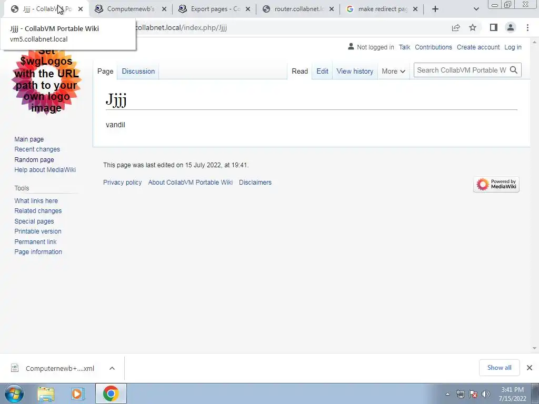
Task: Open Windows Media Player from the taskbar
Action: 78,393
